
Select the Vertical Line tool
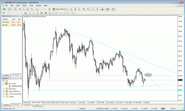(x=13, y=13)
